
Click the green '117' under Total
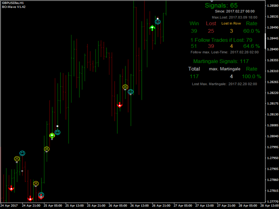(194, 77)
